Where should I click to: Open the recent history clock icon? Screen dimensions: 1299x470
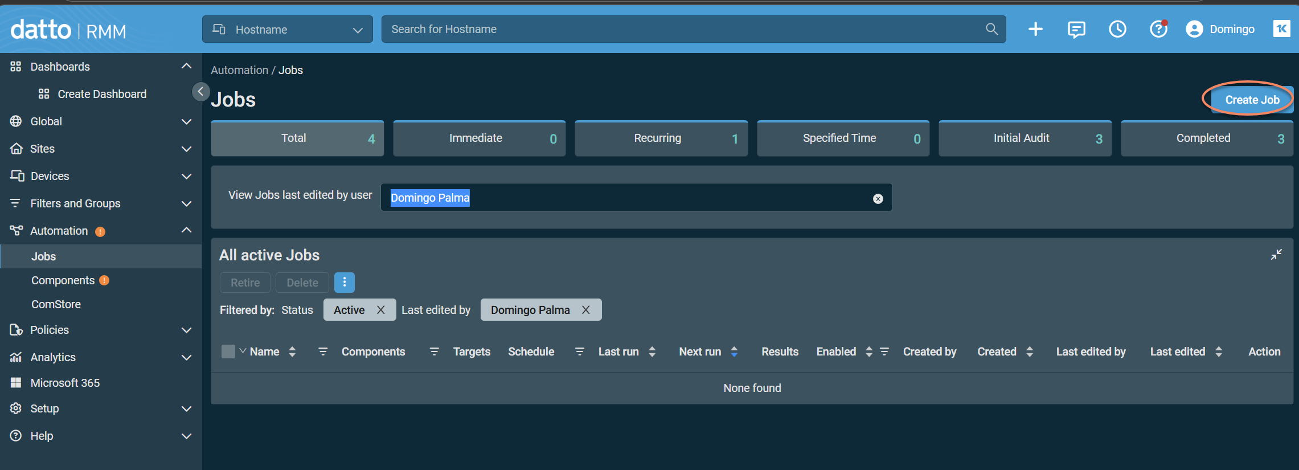[1117, 29]
